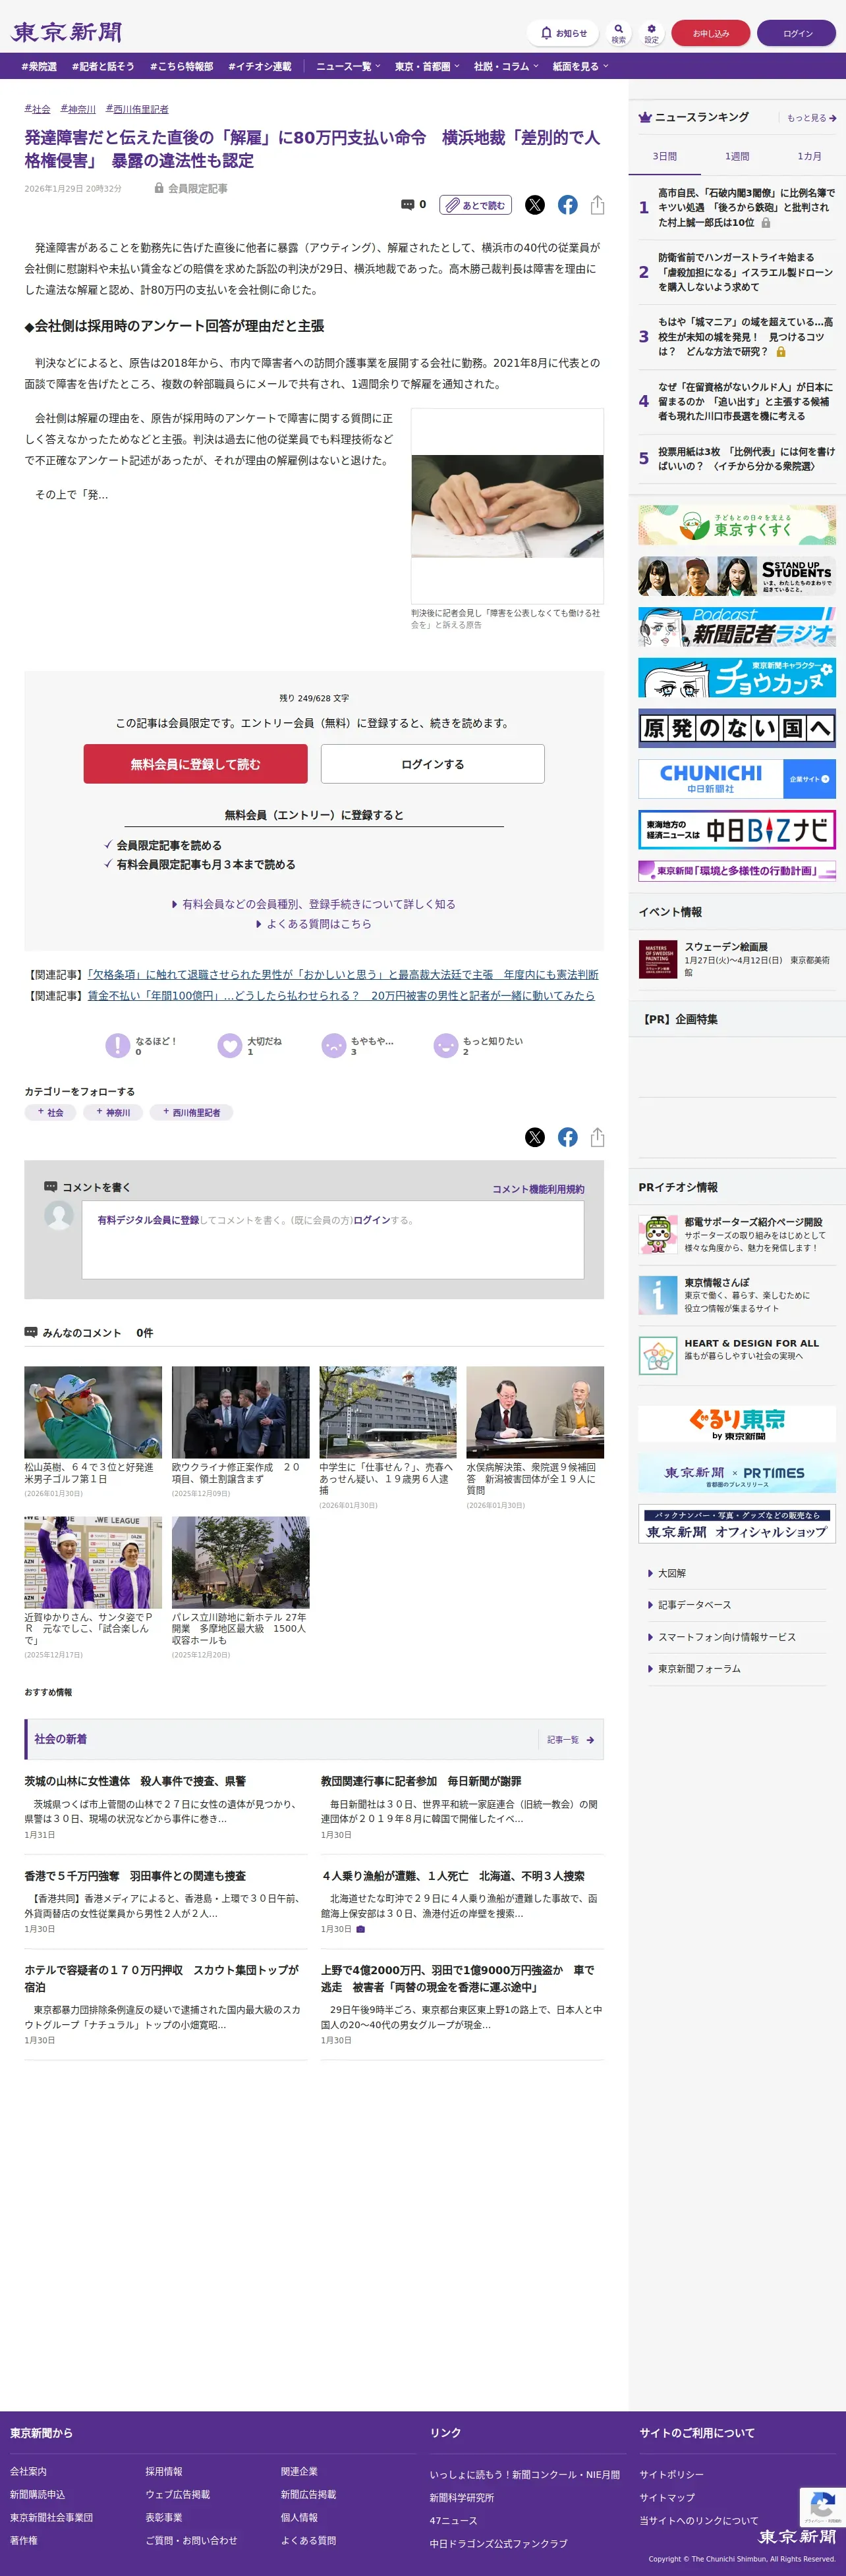
Task: Click the share arrow icon beside あとで読む
Action: click(x=598, y=205)
